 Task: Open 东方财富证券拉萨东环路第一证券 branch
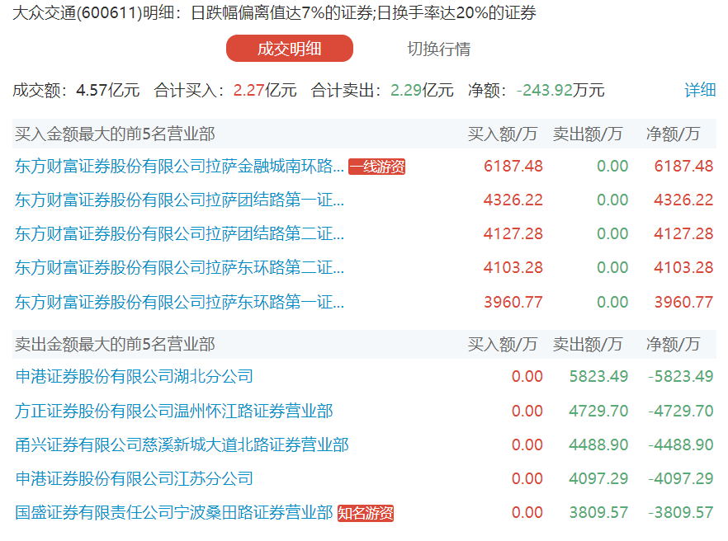pyautogui.click(x=179, y=302)
